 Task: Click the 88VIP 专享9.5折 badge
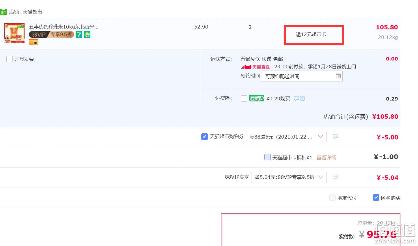click(x=51, y=35)
